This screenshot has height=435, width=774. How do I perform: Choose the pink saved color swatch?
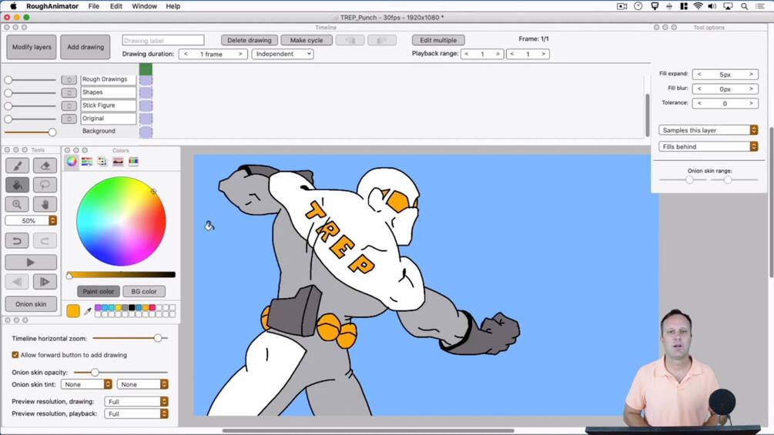coord(152,307)
